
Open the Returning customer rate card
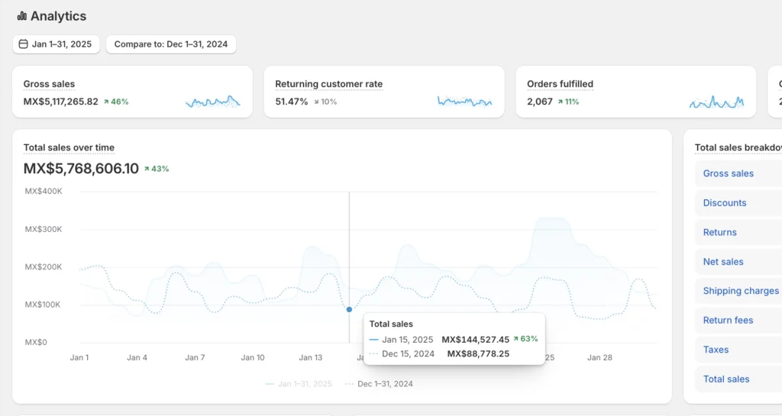click(384, 92)
